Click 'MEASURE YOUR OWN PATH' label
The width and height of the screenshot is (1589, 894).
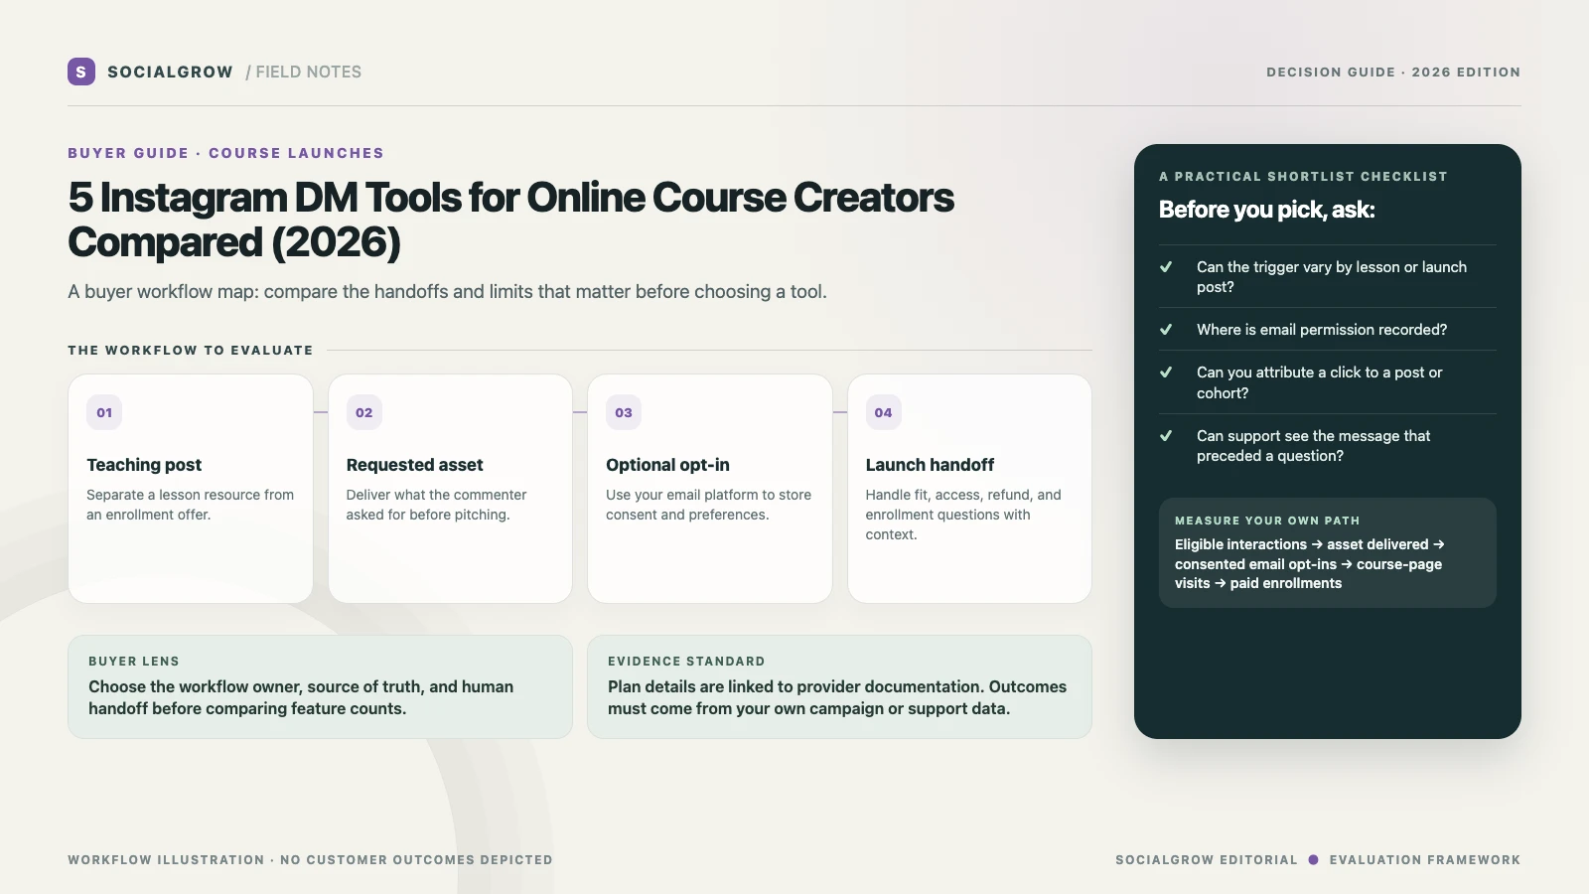[x=1267, y=521]
